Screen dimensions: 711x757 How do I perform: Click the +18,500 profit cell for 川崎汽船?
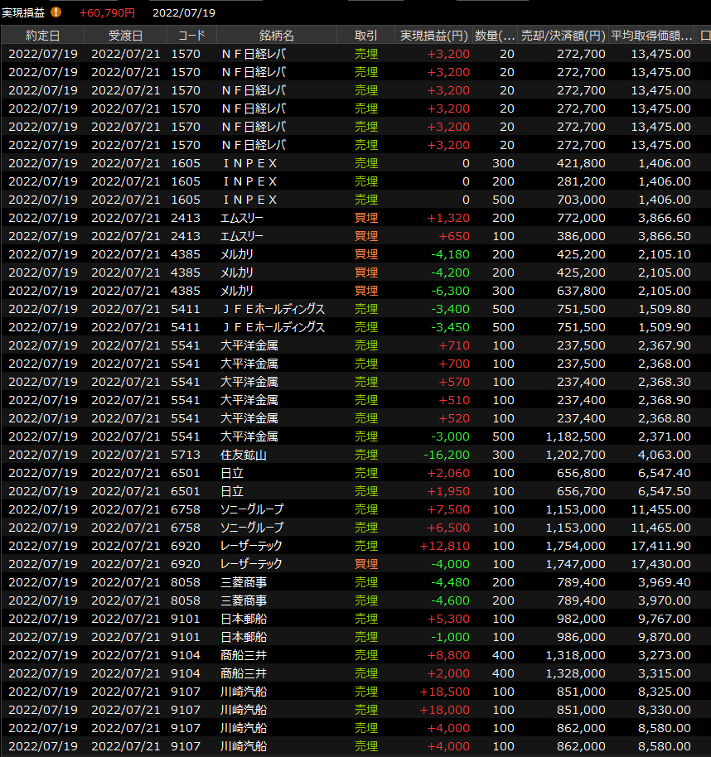click(x=448, y=692)
